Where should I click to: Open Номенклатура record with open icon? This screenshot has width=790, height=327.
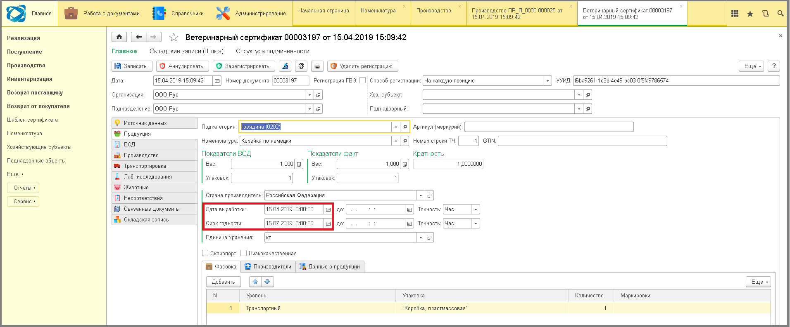pos(405,141)
